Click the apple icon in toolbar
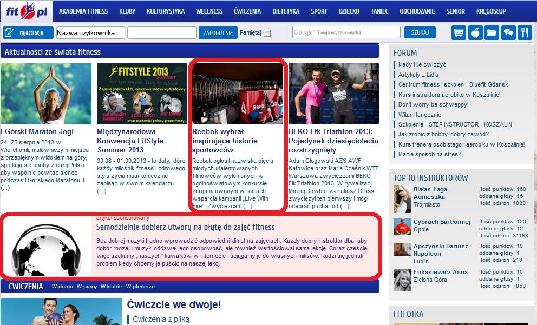 tap(475, 33)
